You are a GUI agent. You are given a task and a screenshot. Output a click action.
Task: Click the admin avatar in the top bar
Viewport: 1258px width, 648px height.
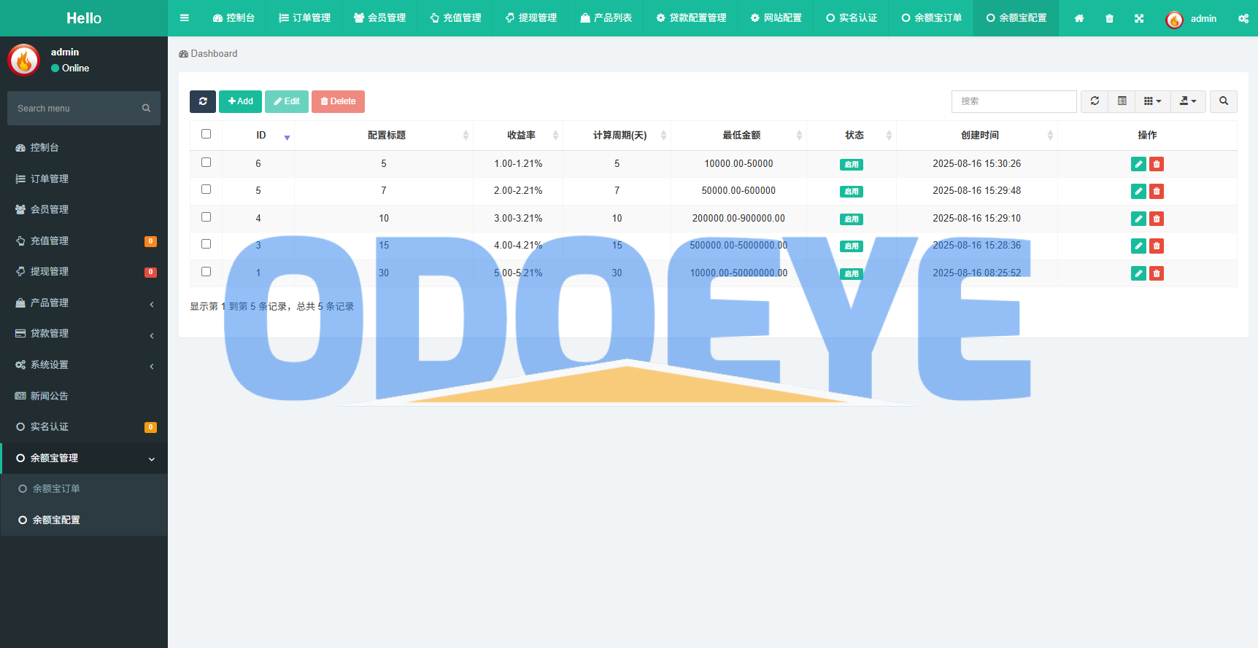tap(1174, 19)
